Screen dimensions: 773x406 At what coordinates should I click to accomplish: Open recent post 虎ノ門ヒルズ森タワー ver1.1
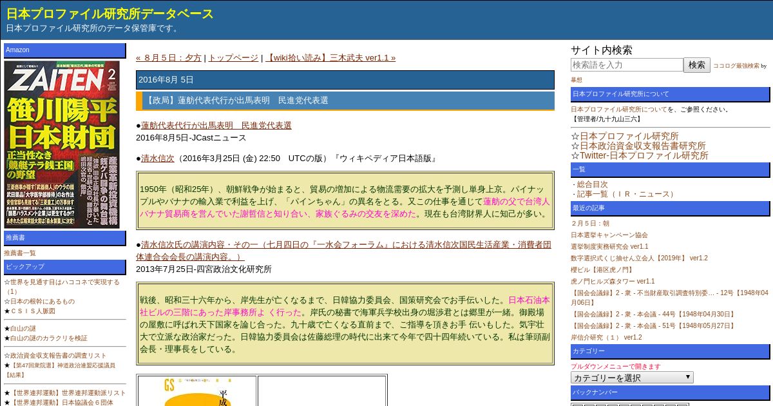pos(613,282)
